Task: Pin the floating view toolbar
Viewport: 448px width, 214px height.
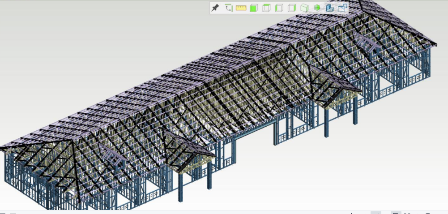Action: pos(215,8)
